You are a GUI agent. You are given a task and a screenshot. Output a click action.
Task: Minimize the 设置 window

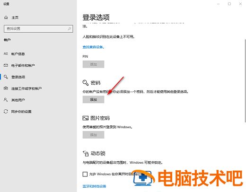click(219, 4)
